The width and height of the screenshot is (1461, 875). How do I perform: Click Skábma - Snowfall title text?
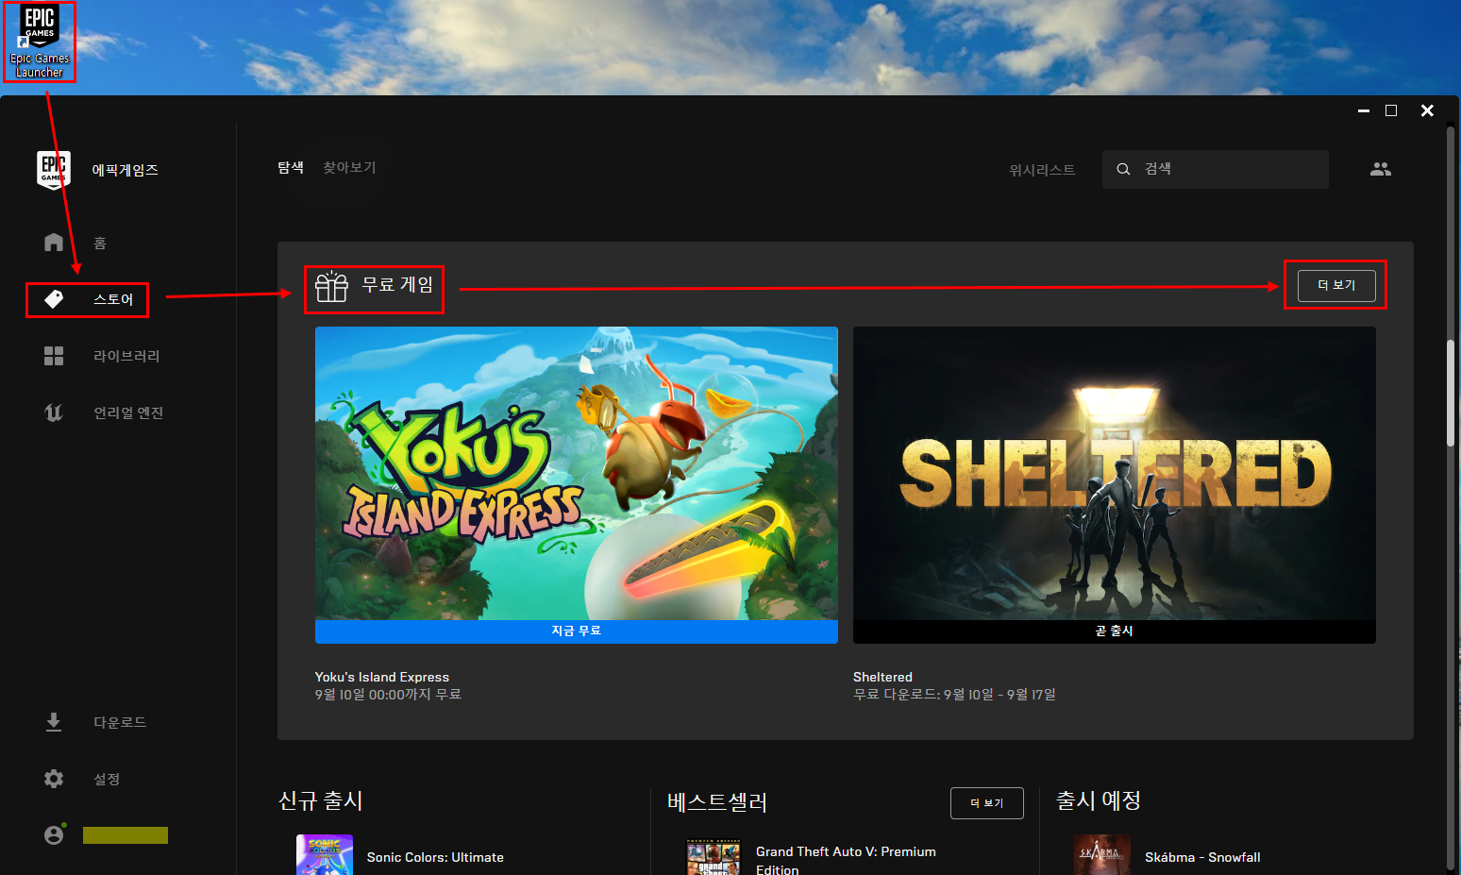(1202, 857)
